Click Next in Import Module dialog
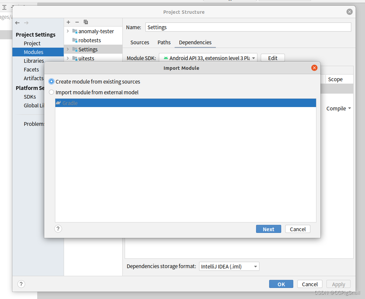Viewport: 365px width, 299px height. pyautogui.click(x=268, y=229)
